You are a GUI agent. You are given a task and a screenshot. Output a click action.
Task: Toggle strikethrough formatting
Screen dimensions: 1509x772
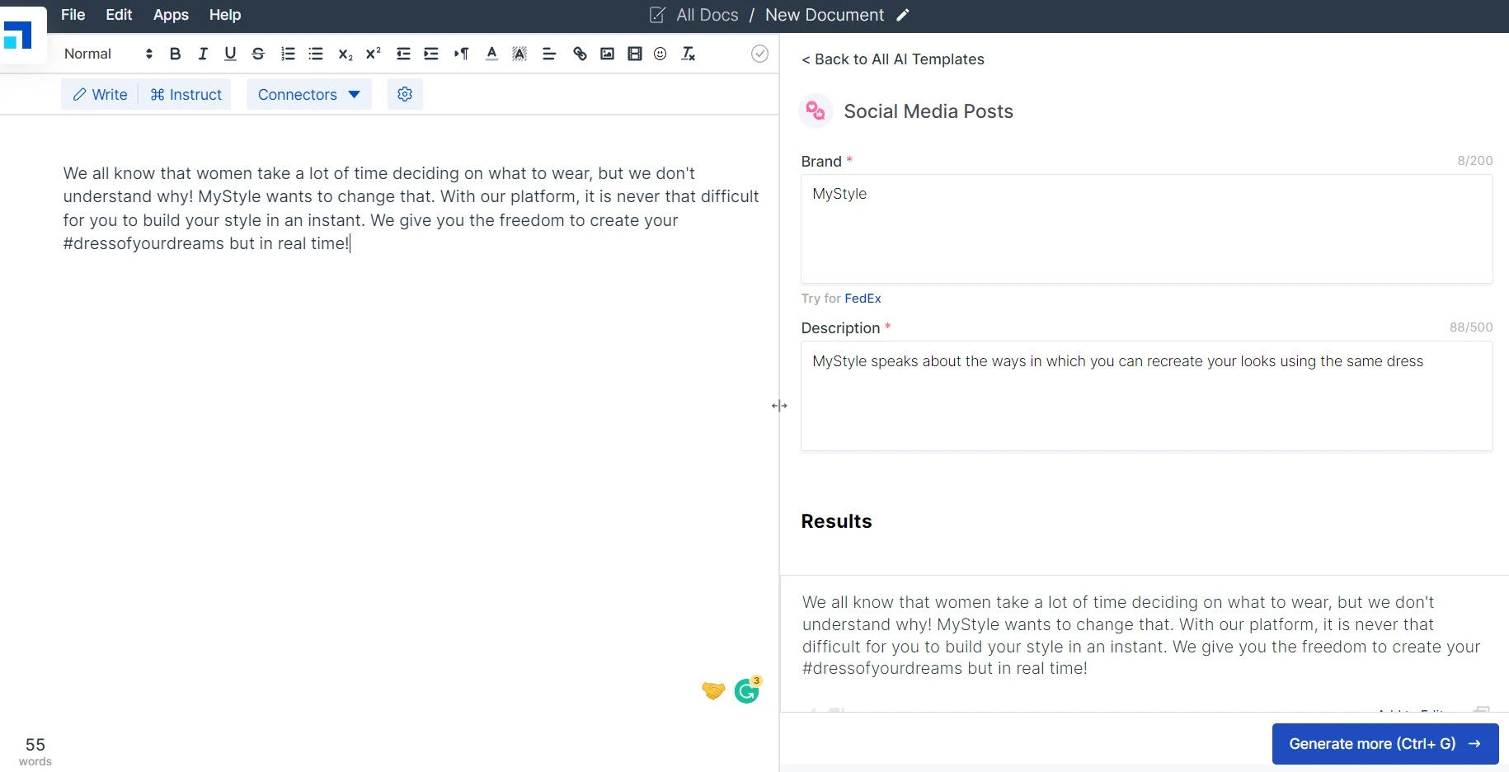[258, 54]
